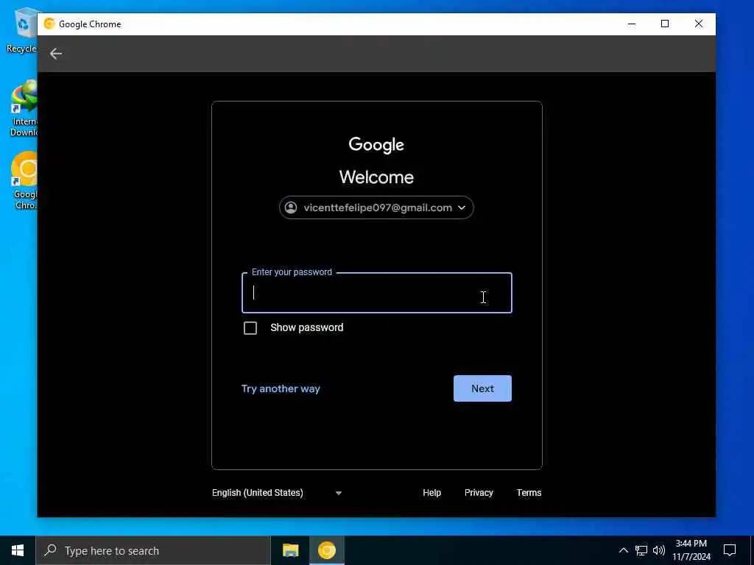Close the Google Chrome window
This screenshot has height=565, width=754.
click(699, 24)
